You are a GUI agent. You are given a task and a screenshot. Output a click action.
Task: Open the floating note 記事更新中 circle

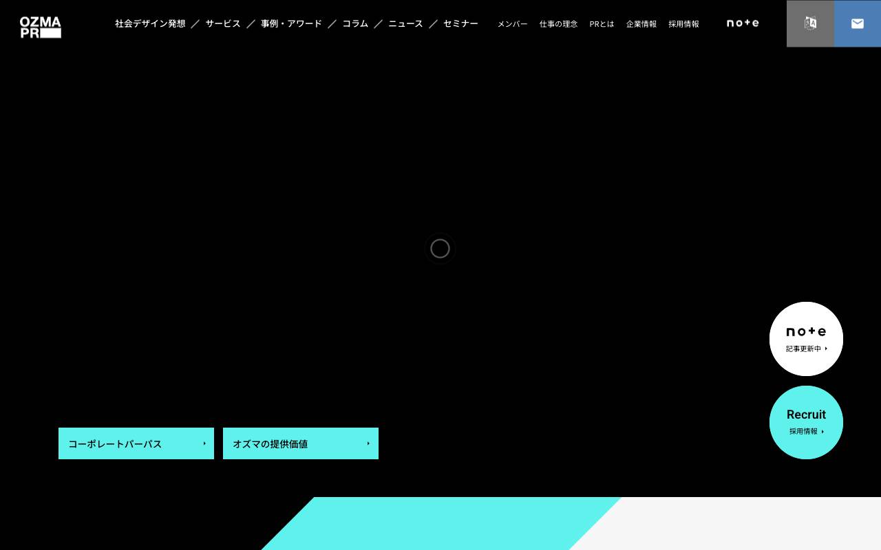tap(806, 339)
